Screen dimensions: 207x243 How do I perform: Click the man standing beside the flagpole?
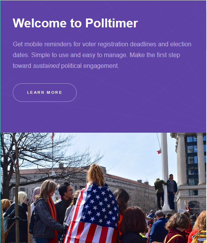pyautogui.click(x=172, y=192)
